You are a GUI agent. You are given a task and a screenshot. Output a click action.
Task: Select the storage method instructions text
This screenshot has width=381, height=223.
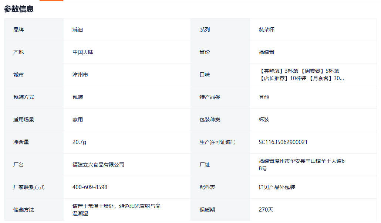click(x=116, y=210)
